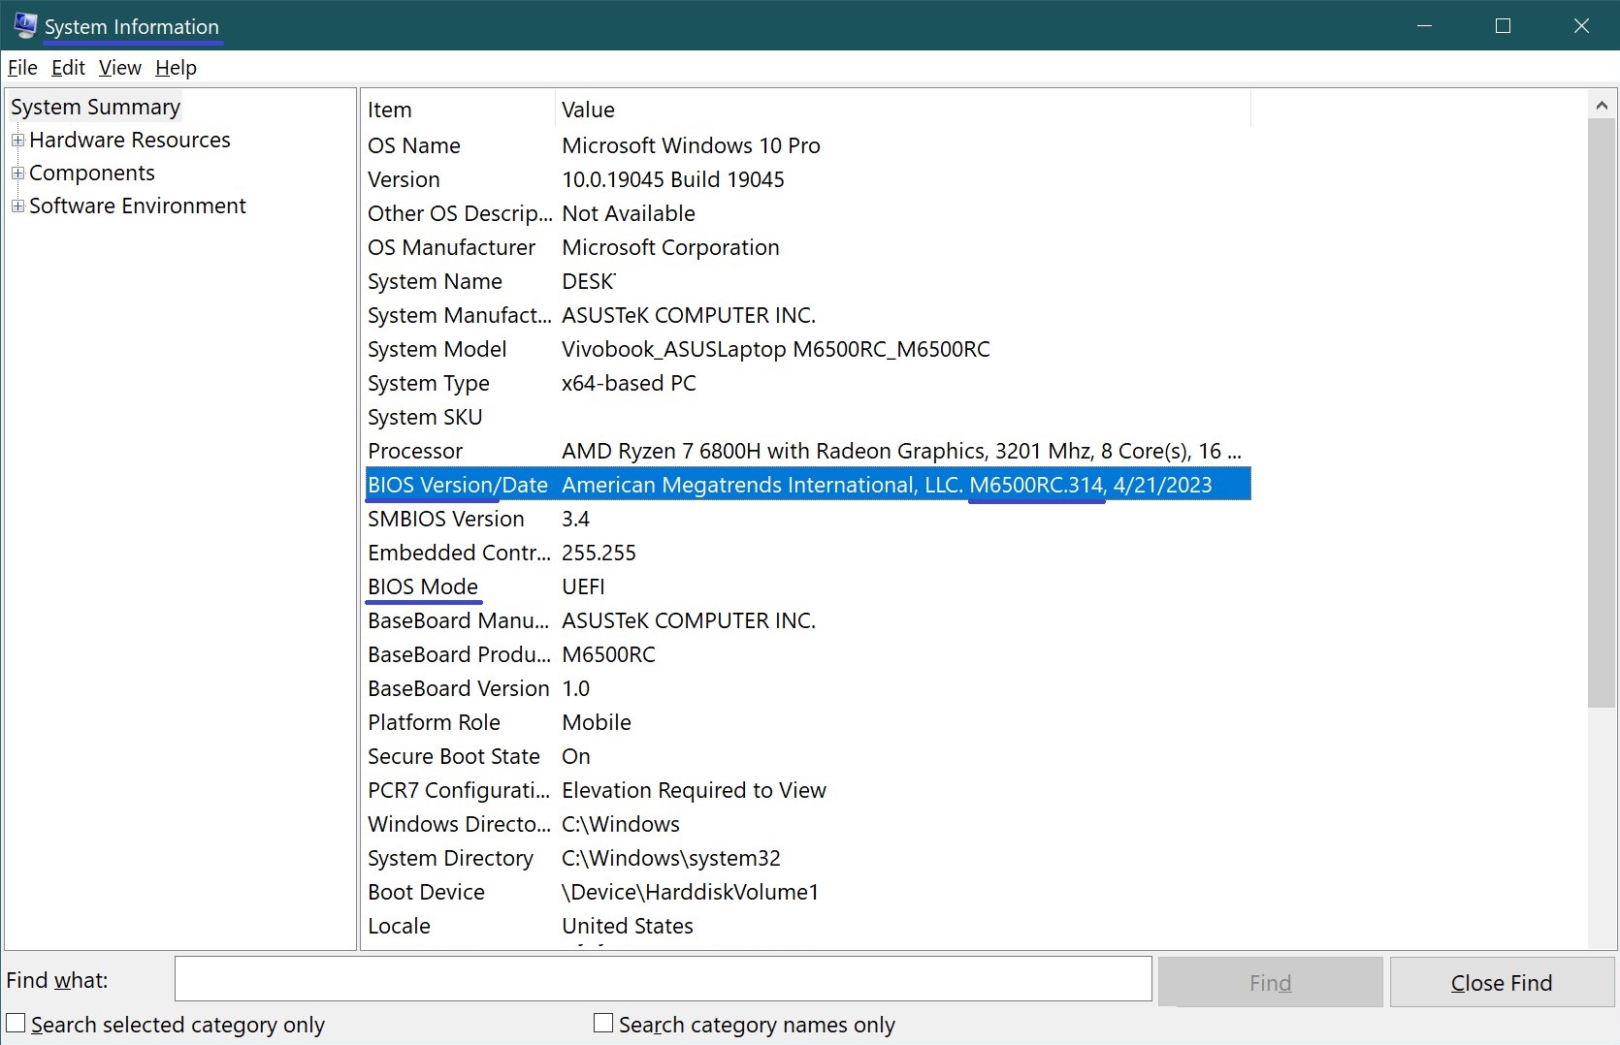Screen dimensions: 1620x1045
Task: Enable Search selected category only checkbox
Action: pyautogui.click(x=16, y=1024)
